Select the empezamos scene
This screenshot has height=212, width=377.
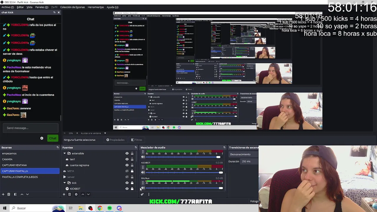[30, 153]
